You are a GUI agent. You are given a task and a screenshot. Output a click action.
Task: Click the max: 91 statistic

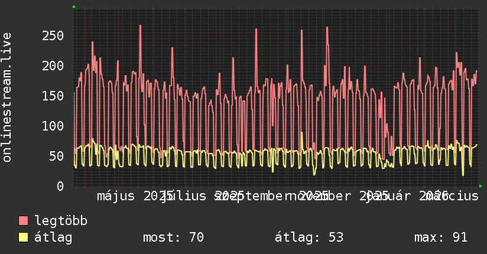pos(441,237)
